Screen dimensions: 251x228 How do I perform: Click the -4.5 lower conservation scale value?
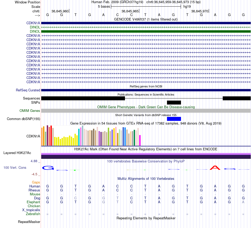coord(34,174)
